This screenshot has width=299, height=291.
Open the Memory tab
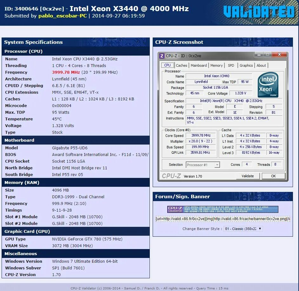coord(216,65)
